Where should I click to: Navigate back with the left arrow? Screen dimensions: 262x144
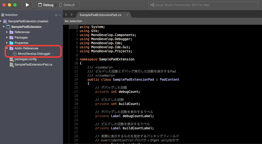click(x=66, y=15)
